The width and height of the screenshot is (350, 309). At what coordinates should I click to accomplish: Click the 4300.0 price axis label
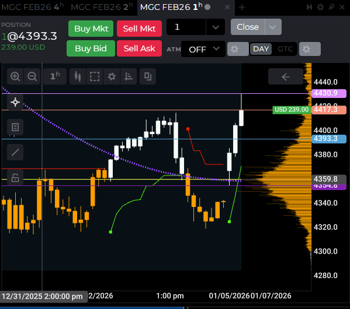[325, 251]
